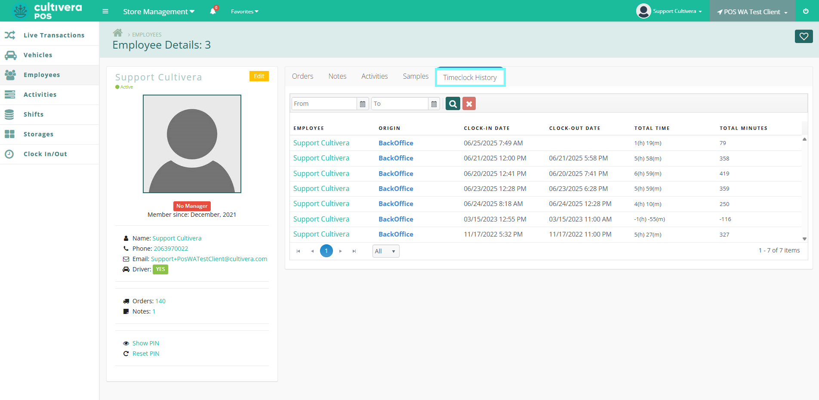Screen dimensions: 819x400
Task: Click the Employees people icon in sidebar
Action: [10, 75]
